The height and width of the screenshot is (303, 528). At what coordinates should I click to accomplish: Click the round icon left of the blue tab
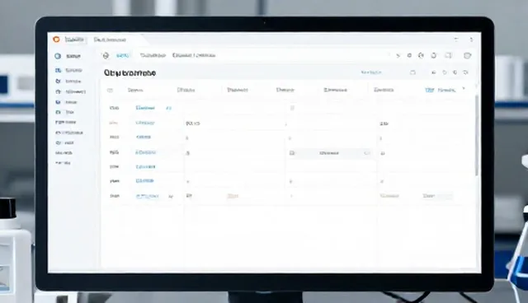(106, 56)
